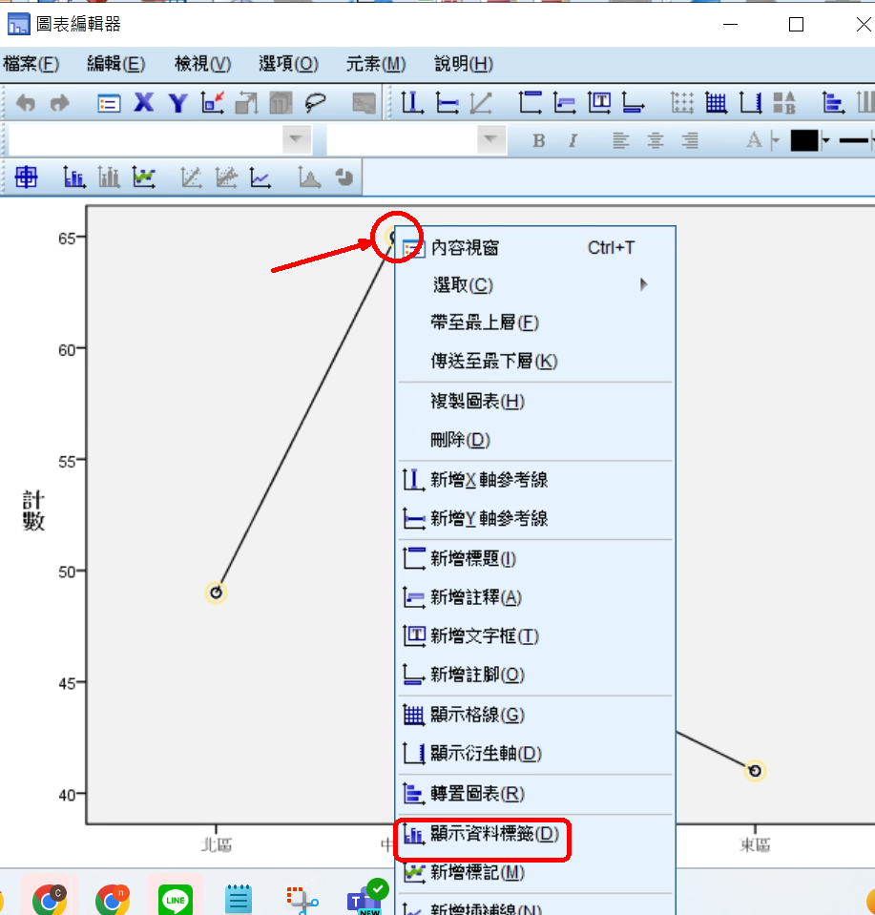Click the black fill color swatch

coord(803,141)
